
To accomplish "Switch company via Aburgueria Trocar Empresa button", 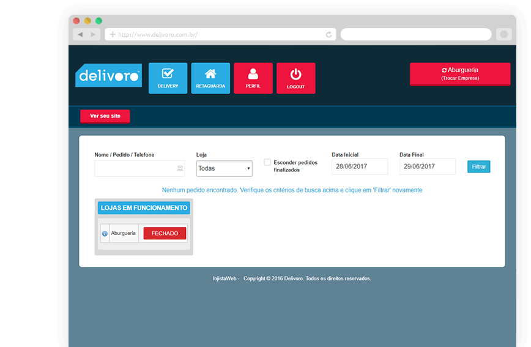I will (460, 74).
